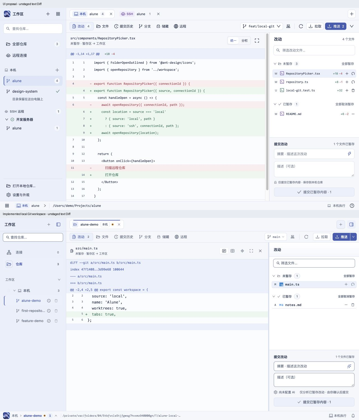The width and height of the screenshot is (359, 420).
Task: Switch proposal diff to 分栏 split view
Action: pyautogui.click(x=245, y=41)
